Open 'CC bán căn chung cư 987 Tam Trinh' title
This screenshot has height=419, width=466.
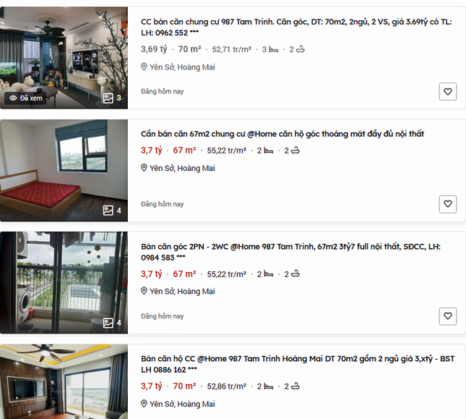(x=296, y=27)
